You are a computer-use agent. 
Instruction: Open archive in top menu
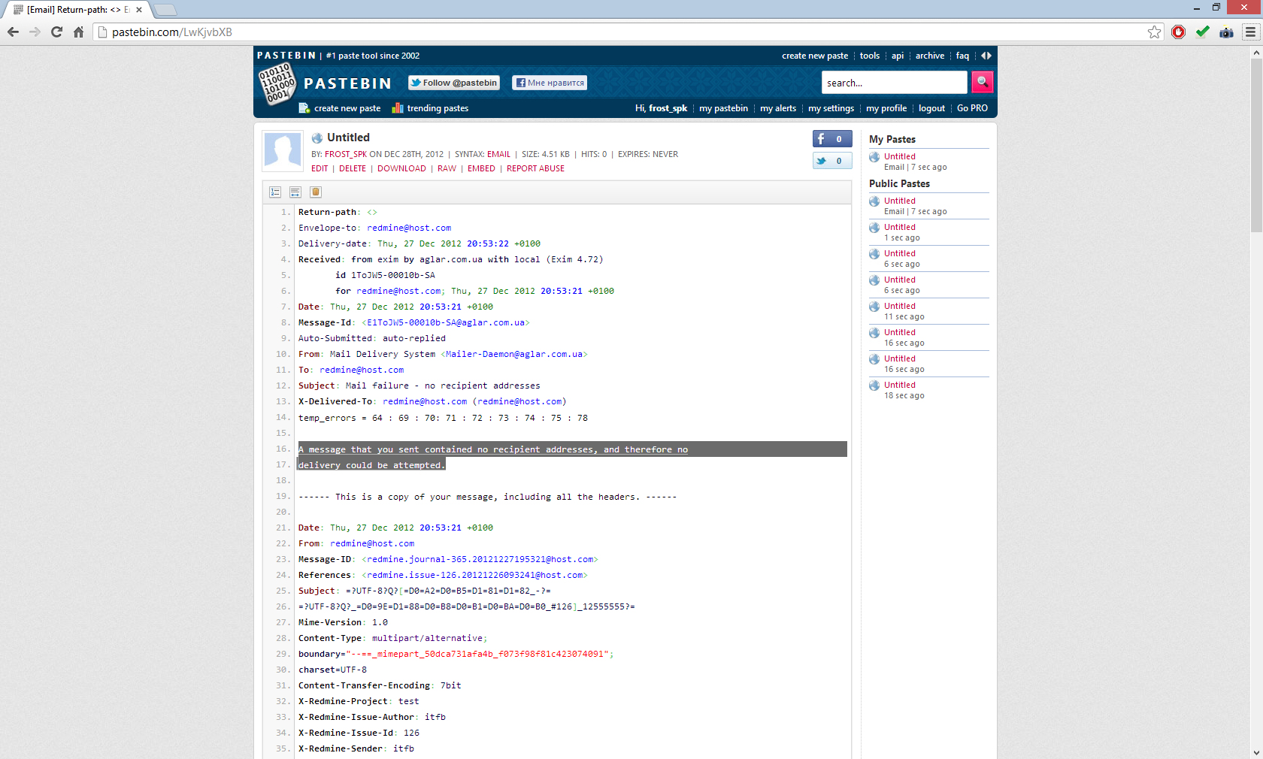[930, 56]
